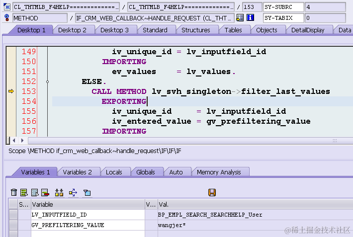Click the SY-TABIX value field showing 0
This screenshot has width=353, height=237.
pos(325,18)
